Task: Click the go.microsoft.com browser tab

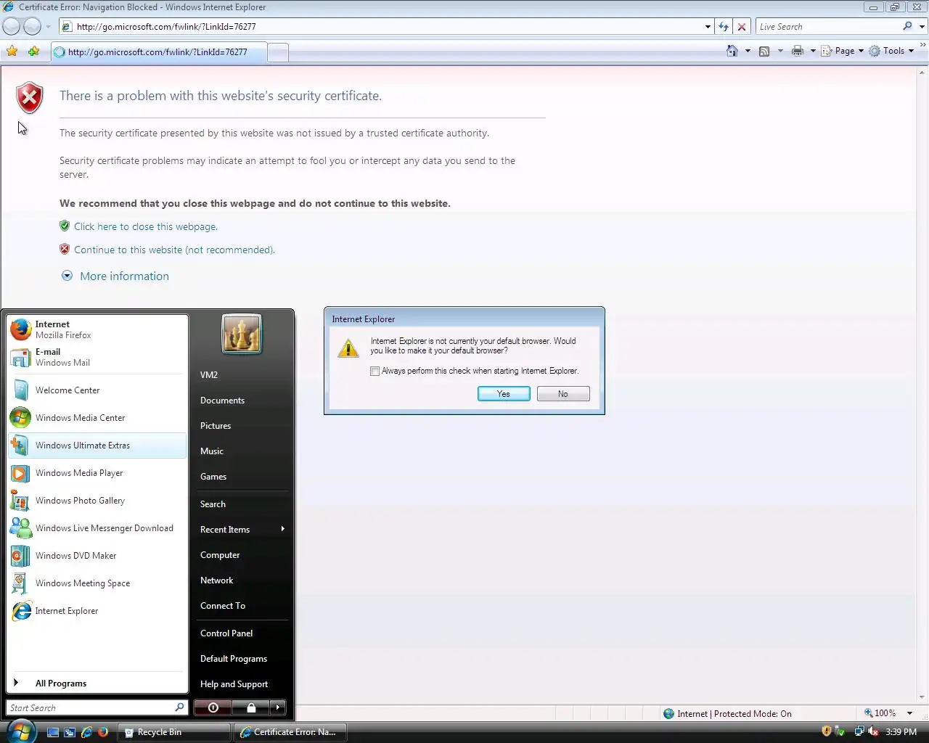Action: 158,52
